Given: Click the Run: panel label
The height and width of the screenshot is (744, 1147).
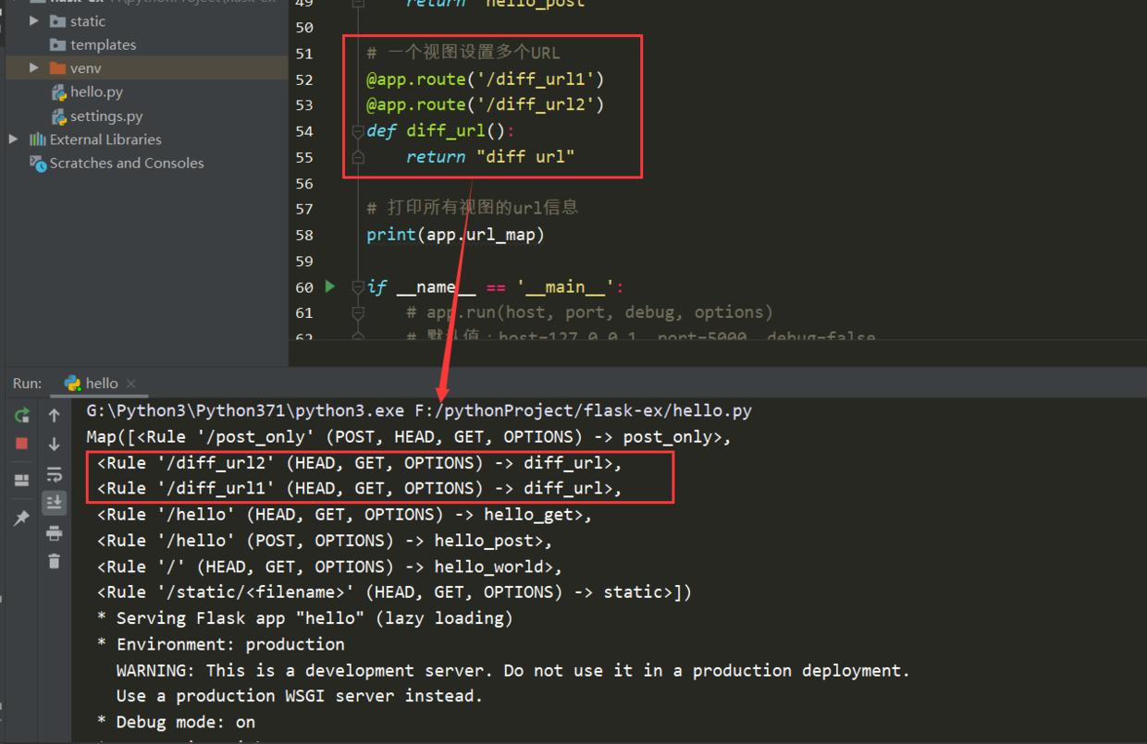Looking at the screenshot, I should 27,383.
